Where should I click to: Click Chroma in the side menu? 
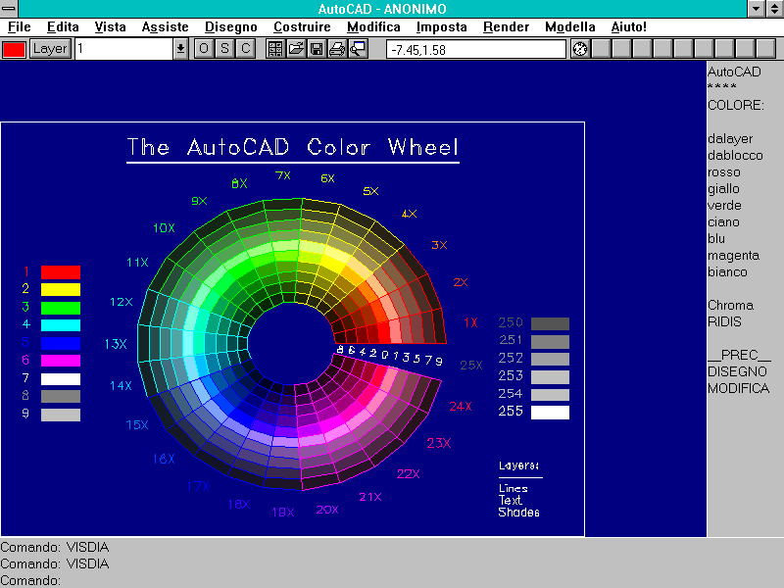click(730, 306)
